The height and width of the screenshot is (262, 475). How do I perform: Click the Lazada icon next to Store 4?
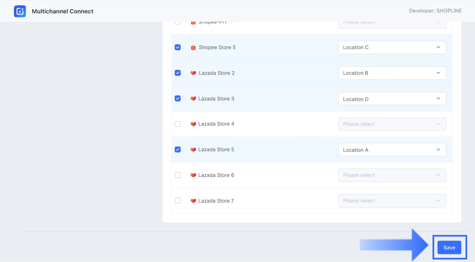(x=193, y=124)
